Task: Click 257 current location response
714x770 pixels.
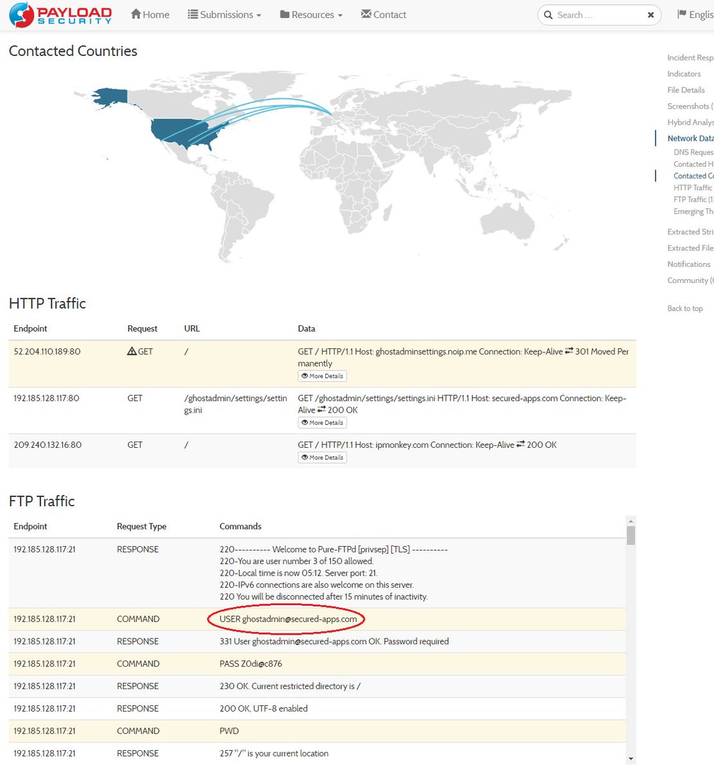Action: point(274,753)
